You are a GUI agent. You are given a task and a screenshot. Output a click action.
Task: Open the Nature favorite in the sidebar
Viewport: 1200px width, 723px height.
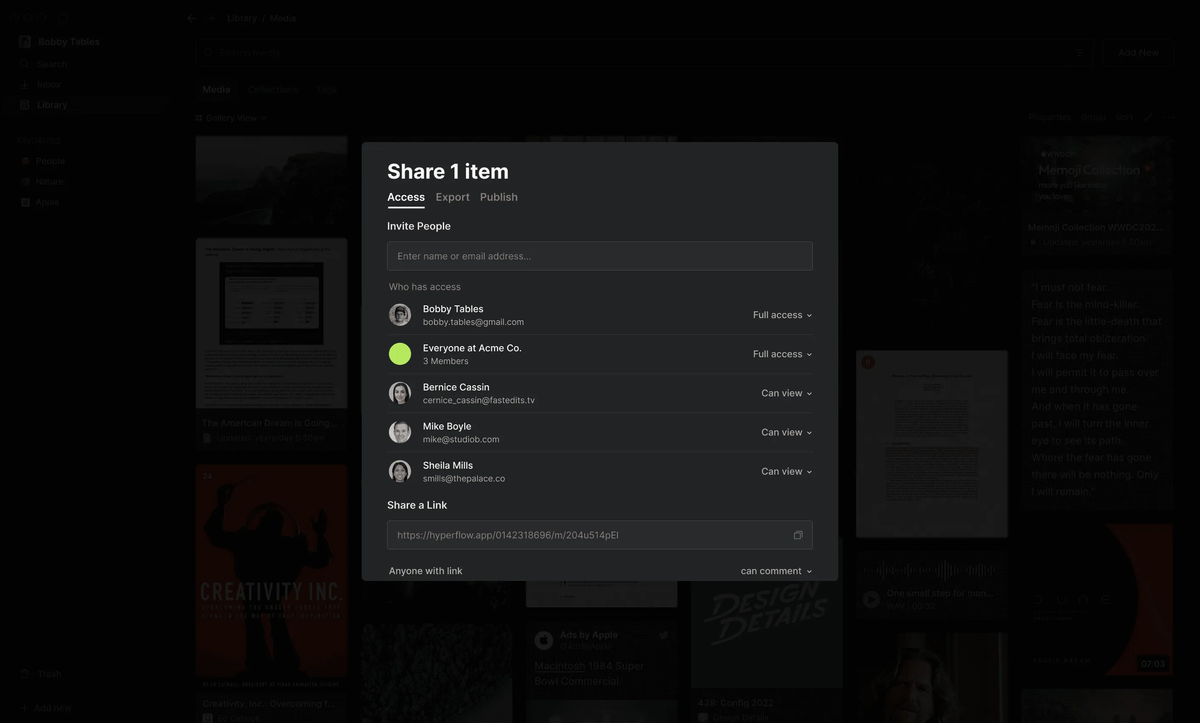tap(49, 182)
